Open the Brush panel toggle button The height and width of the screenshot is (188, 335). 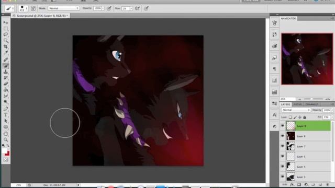[x=33, y=8]
